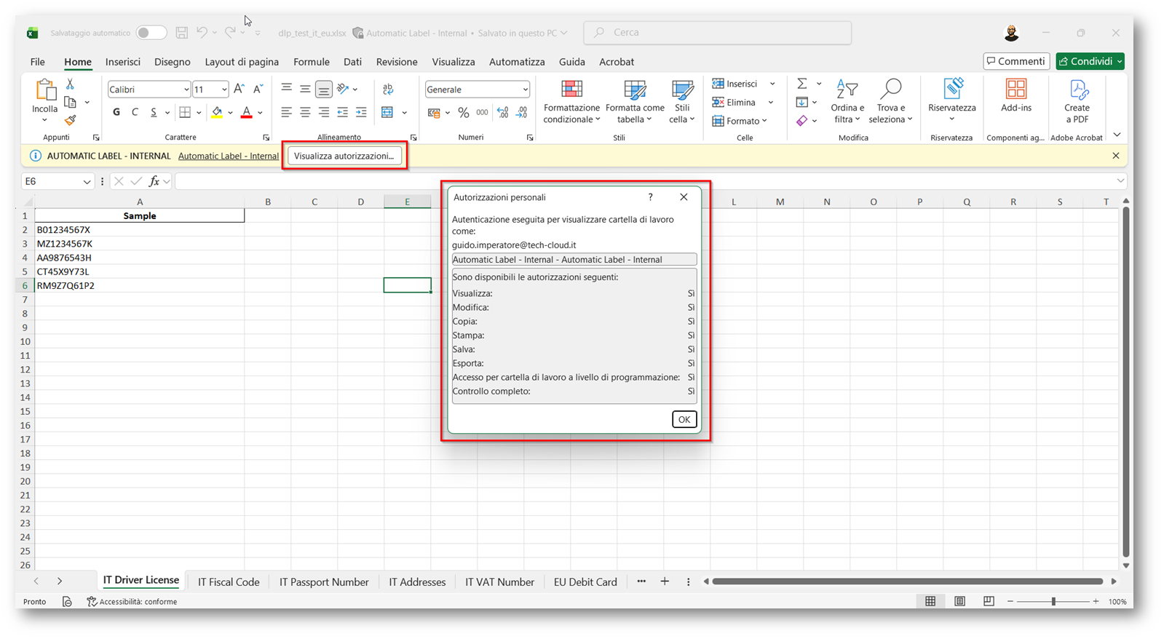
Task: Toggle bold (G) formatting
Action: coord(116,112)
